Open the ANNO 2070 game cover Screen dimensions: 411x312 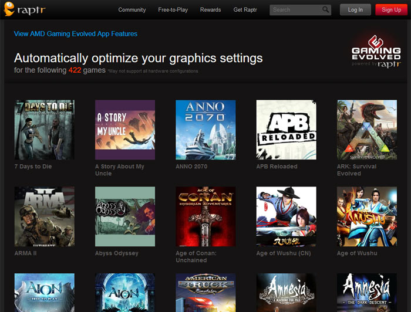pyautogui.click(x=206, y=130)
